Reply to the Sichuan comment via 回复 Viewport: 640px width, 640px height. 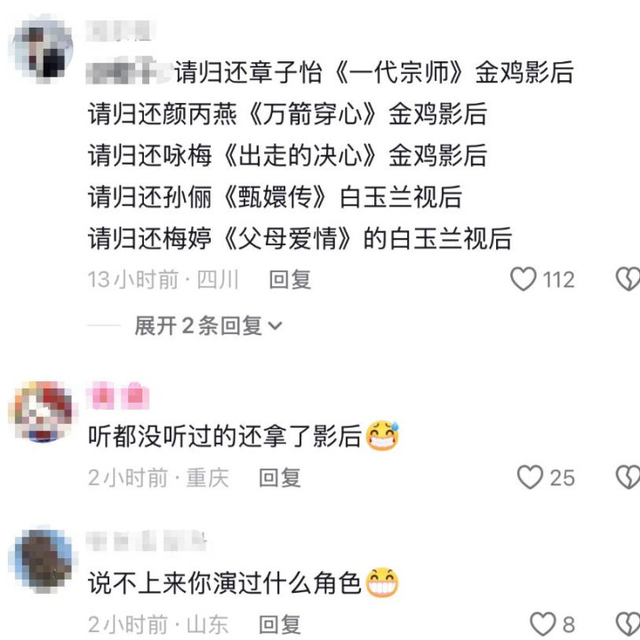click(290, 280)
